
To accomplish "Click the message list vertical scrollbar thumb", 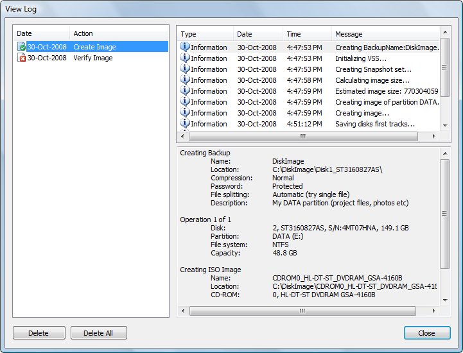I will click(445, 67).
